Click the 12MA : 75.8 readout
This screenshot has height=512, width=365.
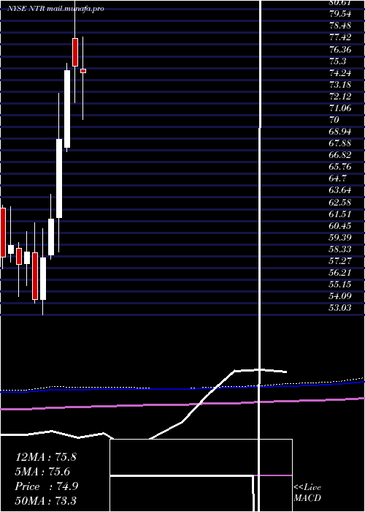tap(46, 457)
